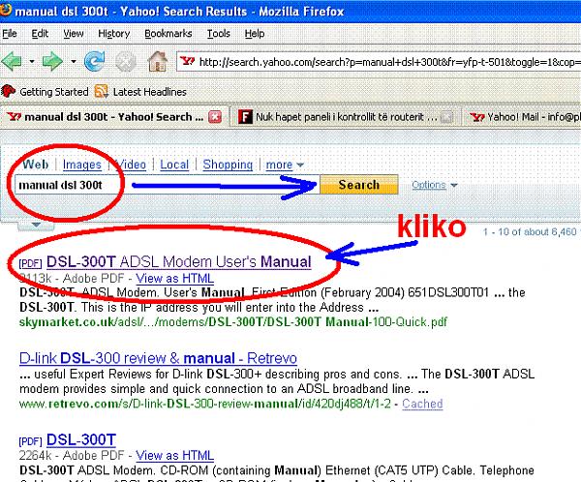Select the Images search category
Screen dimensions: 581x482
(x=82, y=165)
